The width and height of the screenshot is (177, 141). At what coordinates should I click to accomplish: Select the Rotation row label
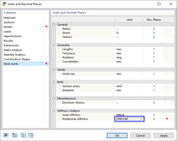68,57
